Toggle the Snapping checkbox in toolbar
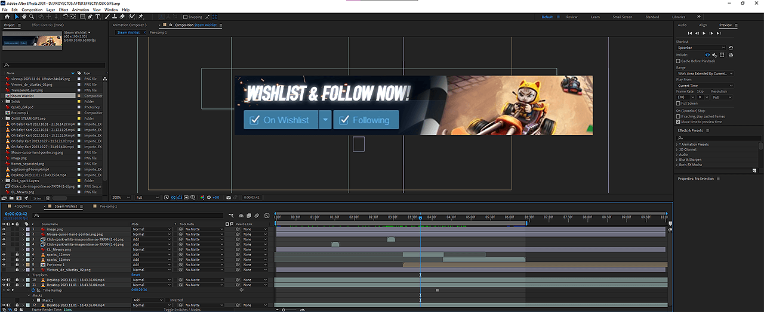Image resolution: width=764 pixels, height=312 pixels. pos(185,17)
